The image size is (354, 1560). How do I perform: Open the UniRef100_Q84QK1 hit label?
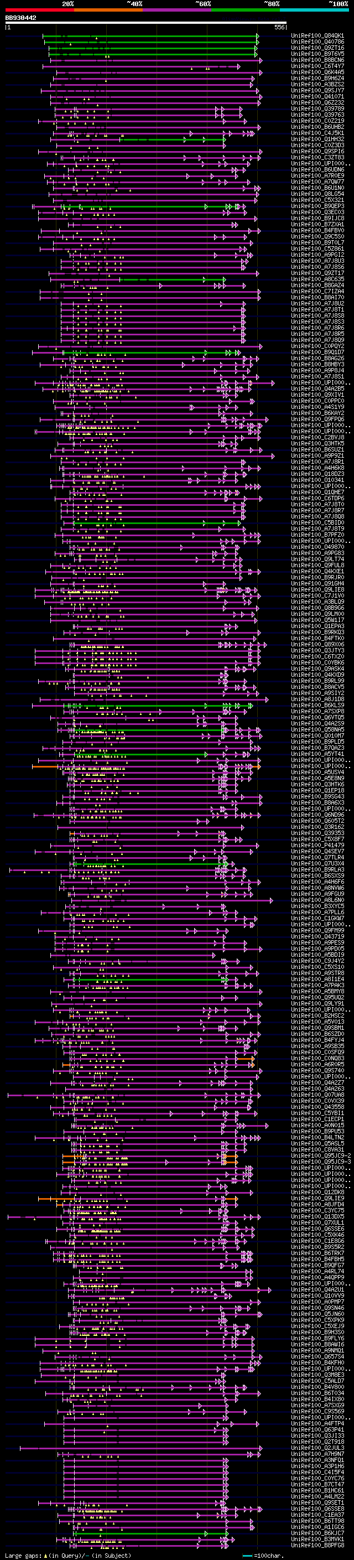point(317,36)
